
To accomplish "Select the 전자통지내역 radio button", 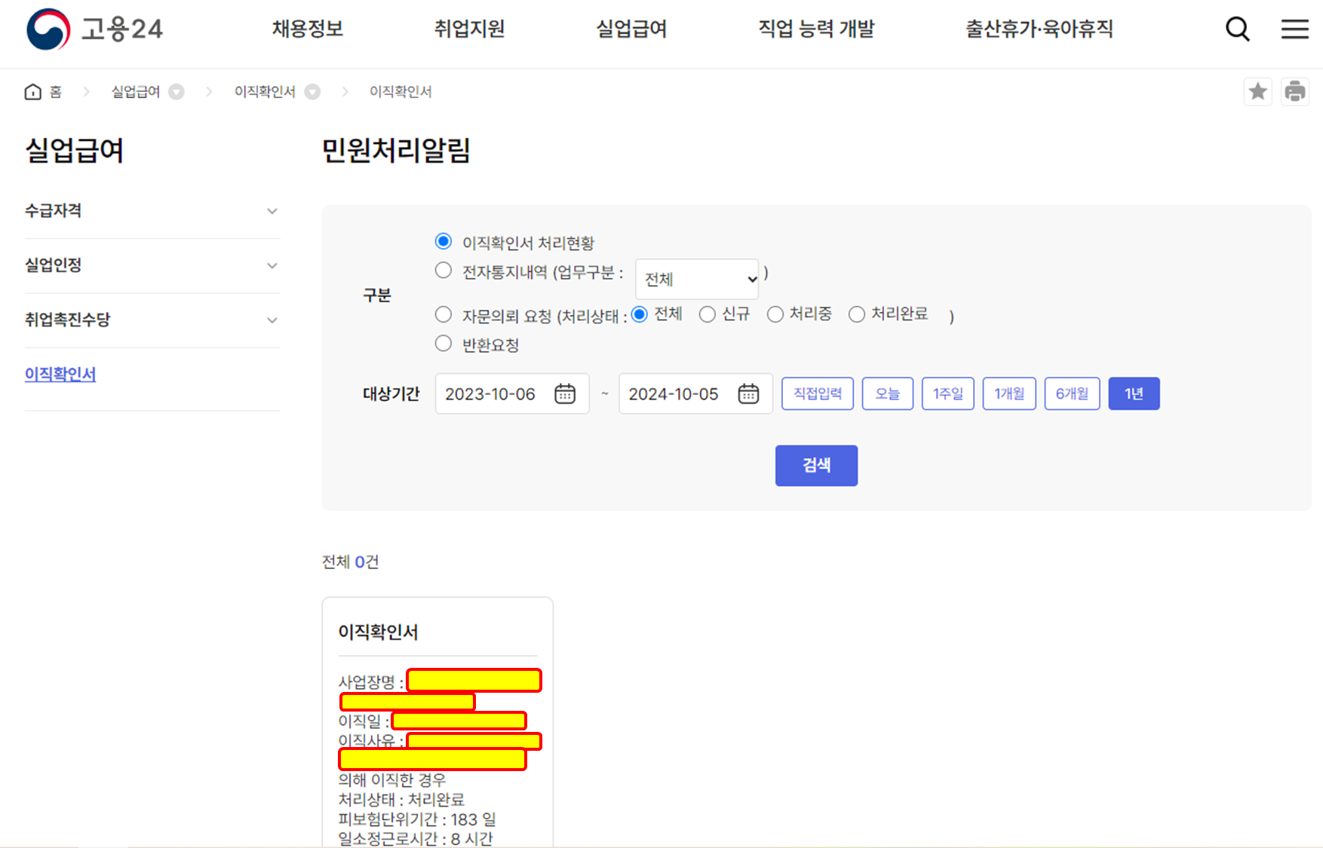I will click(443, 270).
